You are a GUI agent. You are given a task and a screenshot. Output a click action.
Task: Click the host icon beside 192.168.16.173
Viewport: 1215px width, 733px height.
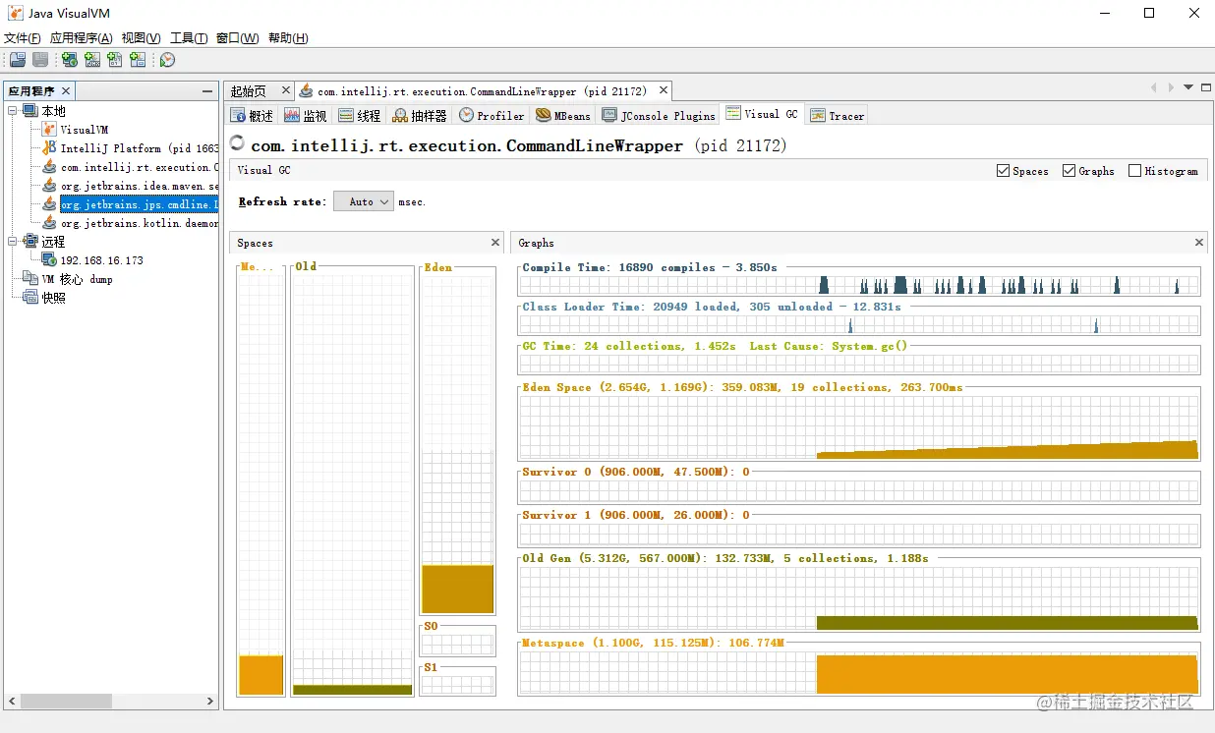click(49, 260)
